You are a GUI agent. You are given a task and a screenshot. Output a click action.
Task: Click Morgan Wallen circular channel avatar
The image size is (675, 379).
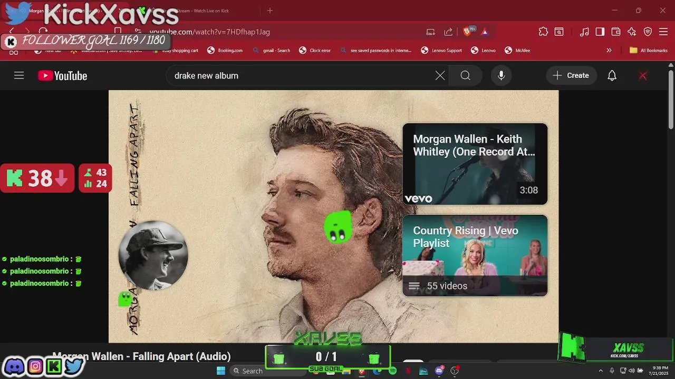point(153,255)
